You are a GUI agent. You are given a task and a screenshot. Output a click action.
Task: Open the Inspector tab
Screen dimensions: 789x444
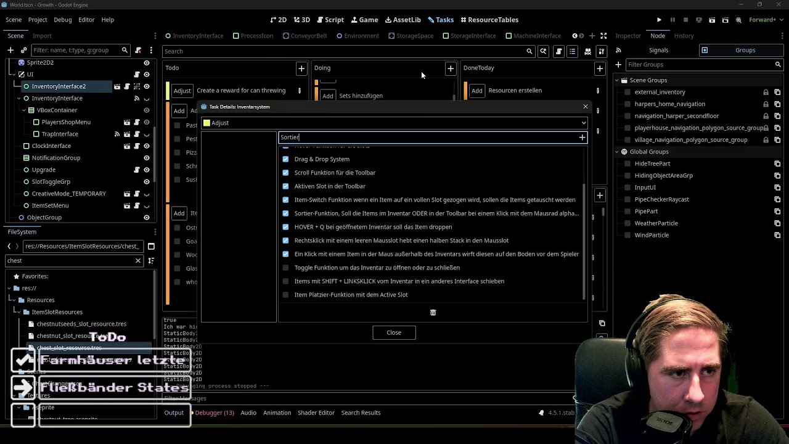click(628, 36)
